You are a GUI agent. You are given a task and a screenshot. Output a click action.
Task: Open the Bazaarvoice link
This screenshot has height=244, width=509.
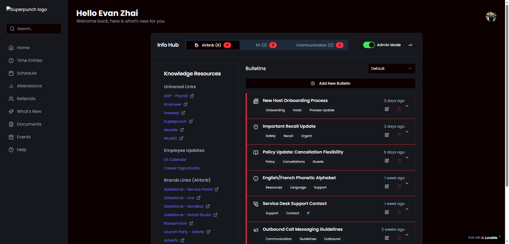175,223
